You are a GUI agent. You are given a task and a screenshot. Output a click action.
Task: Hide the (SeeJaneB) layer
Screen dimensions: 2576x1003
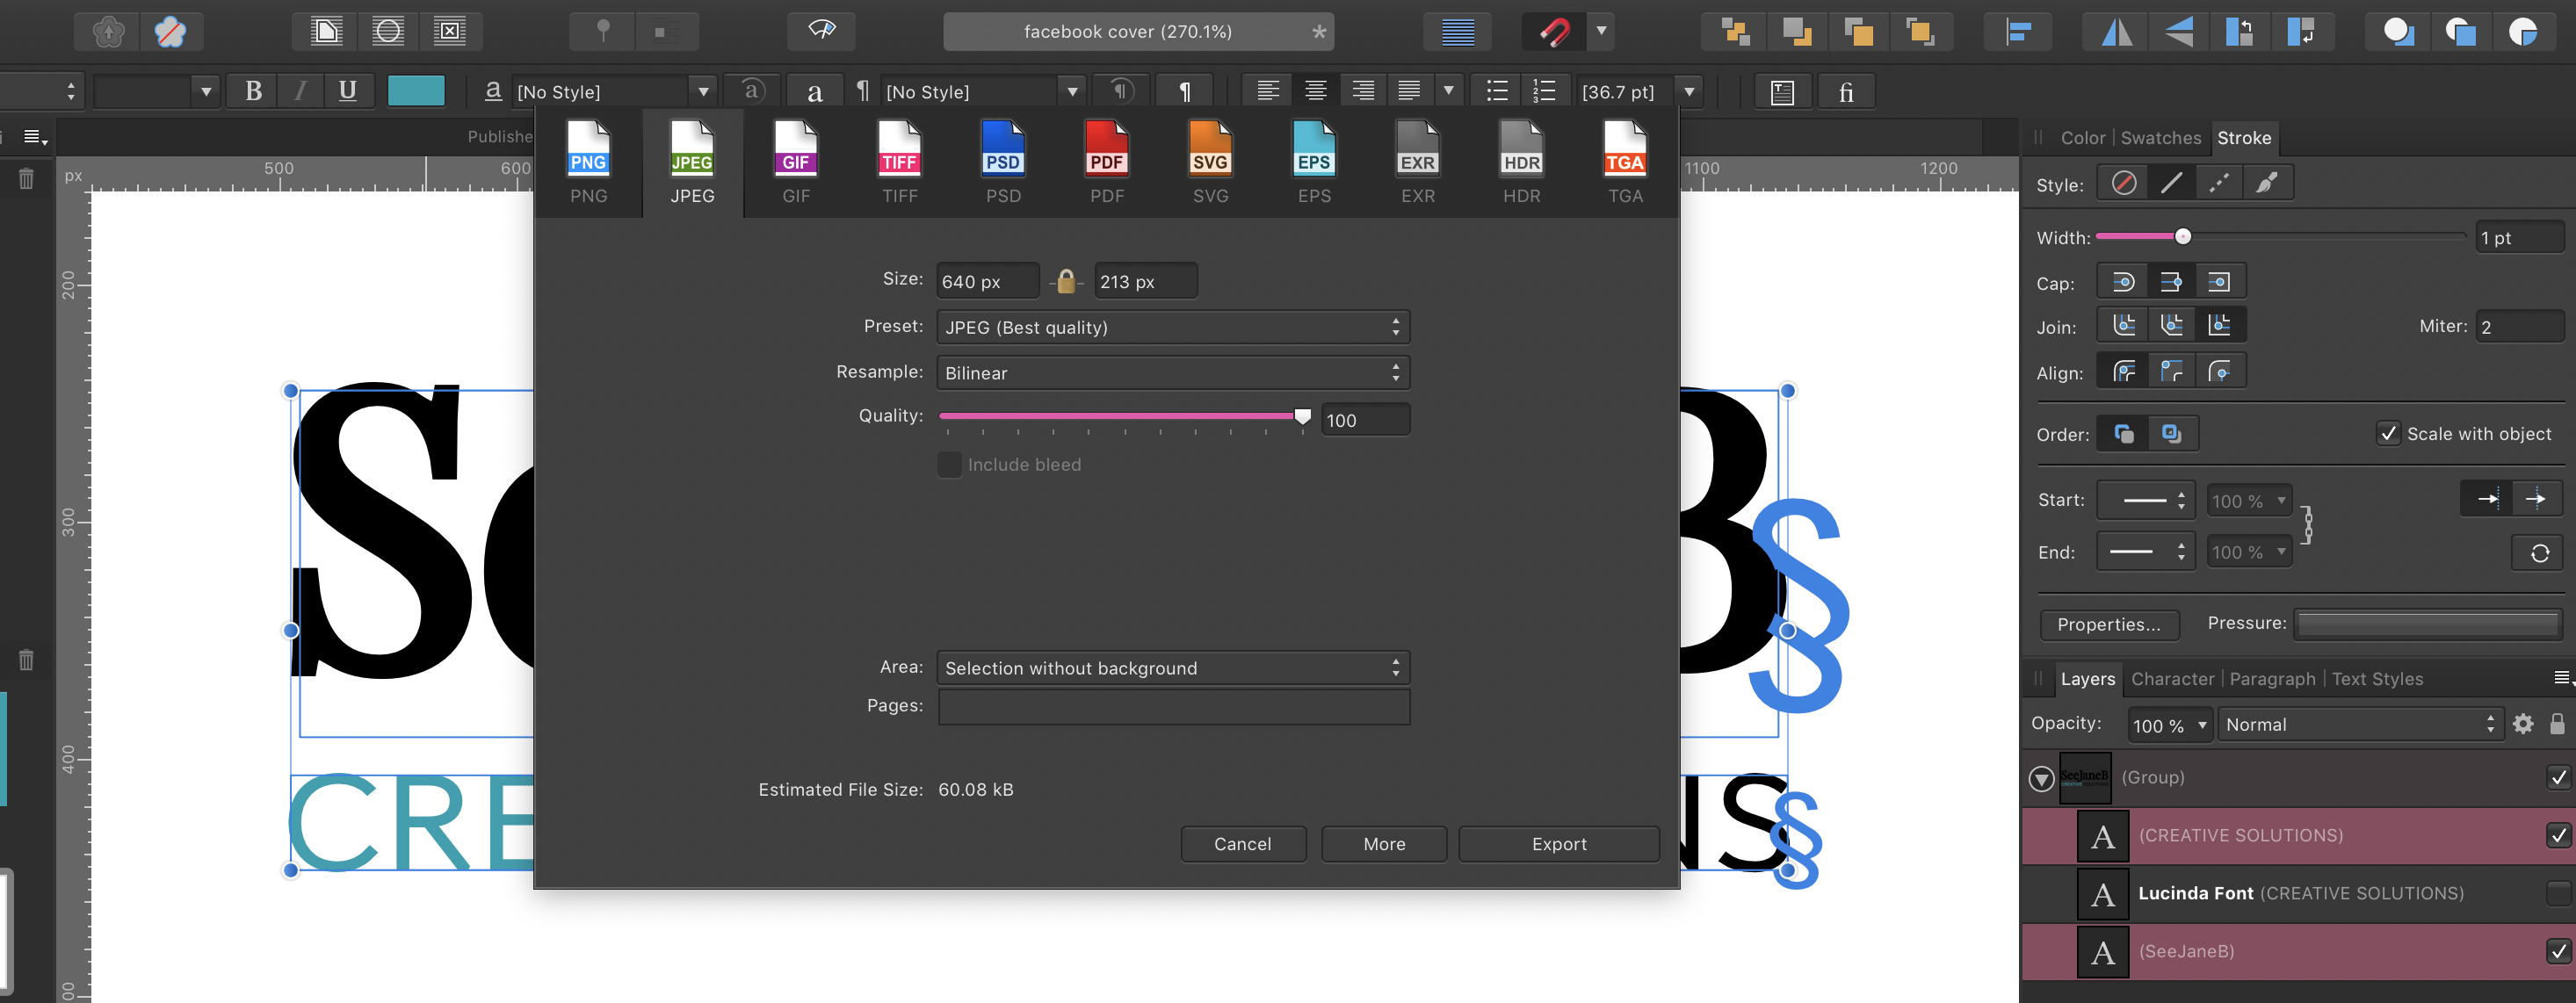click(x=2558, y=951)
